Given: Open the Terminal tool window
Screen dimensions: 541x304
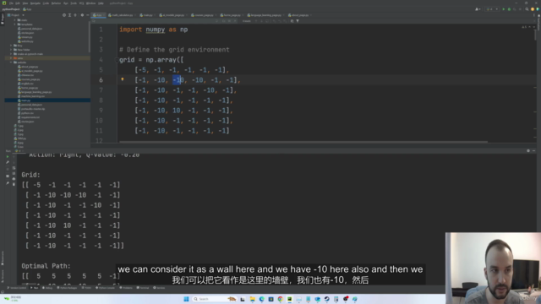Looking at the screenshot, I should click(x=144, y=288).
